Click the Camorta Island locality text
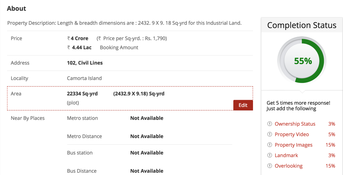343x175 pixels. (x=84, y=78)
